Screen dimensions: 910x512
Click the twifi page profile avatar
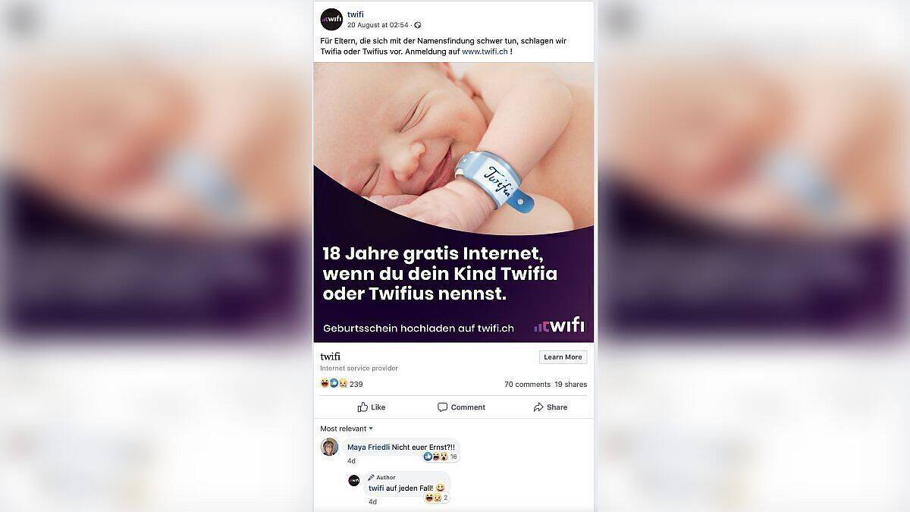point(331,19)
